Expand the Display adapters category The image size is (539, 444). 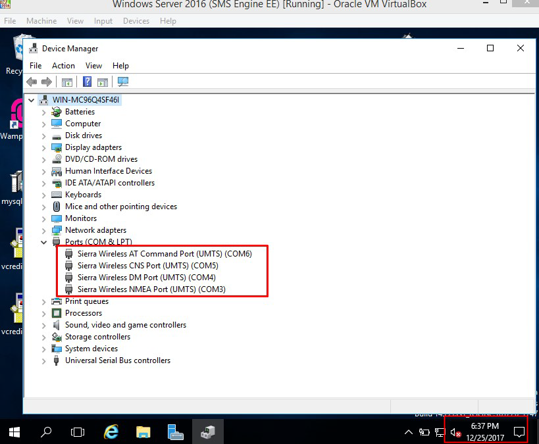44,147
